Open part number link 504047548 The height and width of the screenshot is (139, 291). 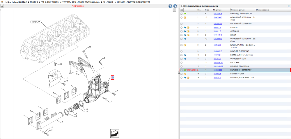(218, 35)
